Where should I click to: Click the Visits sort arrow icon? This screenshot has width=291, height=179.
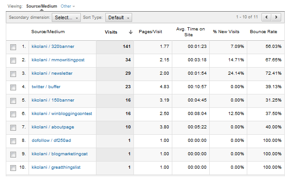coord(131,32)
